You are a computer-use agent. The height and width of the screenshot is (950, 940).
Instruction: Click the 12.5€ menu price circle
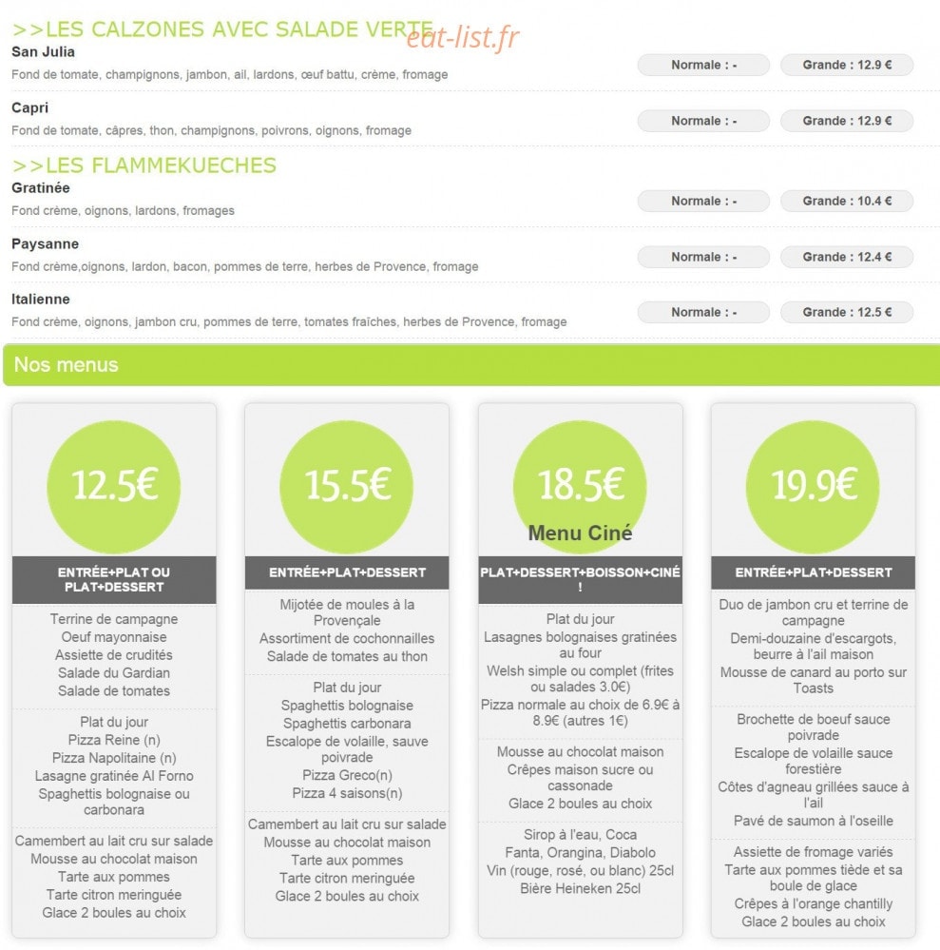pos(114,487)
